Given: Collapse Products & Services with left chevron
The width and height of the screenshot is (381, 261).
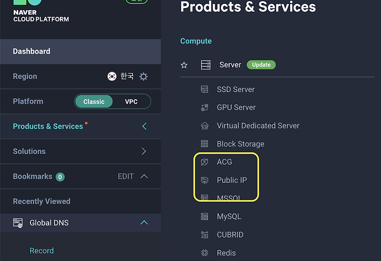Looking at the screenshot, I should click(144, 126).
